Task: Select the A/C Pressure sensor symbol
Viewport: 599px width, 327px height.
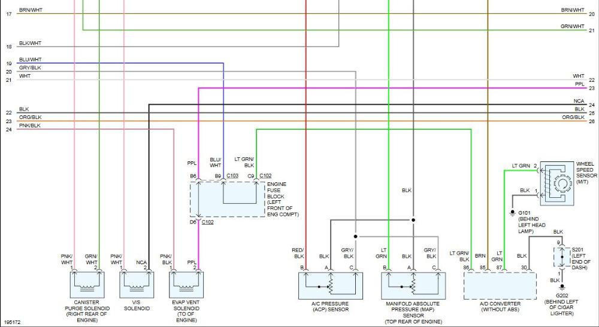Action: [331, 286]
